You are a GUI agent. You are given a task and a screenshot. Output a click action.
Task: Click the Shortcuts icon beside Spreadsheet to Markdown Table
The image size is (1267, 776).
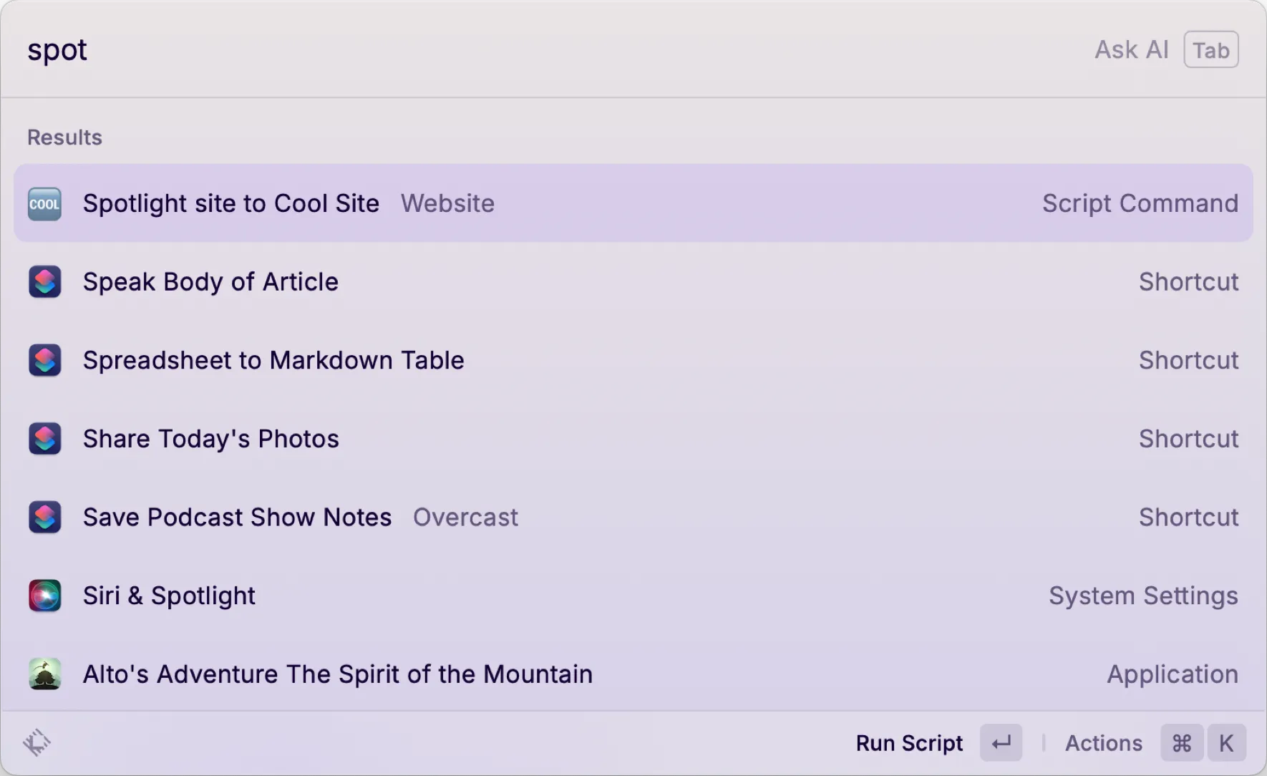44,360
